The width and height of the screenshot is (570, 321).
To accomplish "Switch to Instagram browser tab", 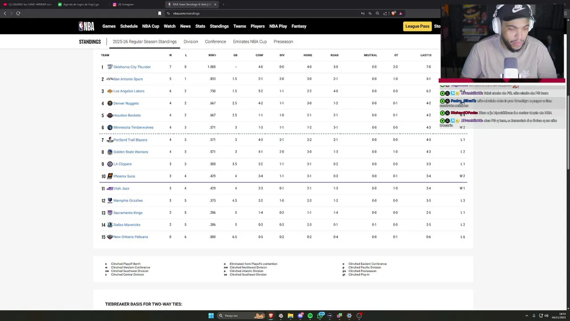I will click(136, 4).
